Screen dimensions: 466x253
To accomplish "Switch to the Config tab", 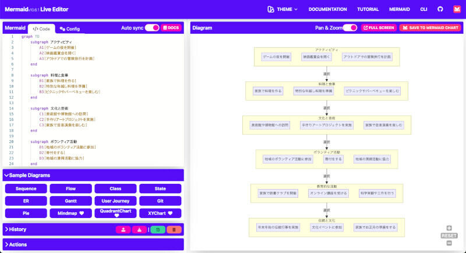I will pos(69,28).
